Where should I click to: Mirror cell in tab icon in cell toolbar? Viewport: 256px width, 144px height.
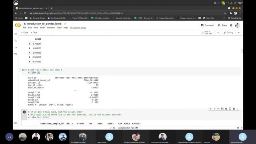click(230, 109)
